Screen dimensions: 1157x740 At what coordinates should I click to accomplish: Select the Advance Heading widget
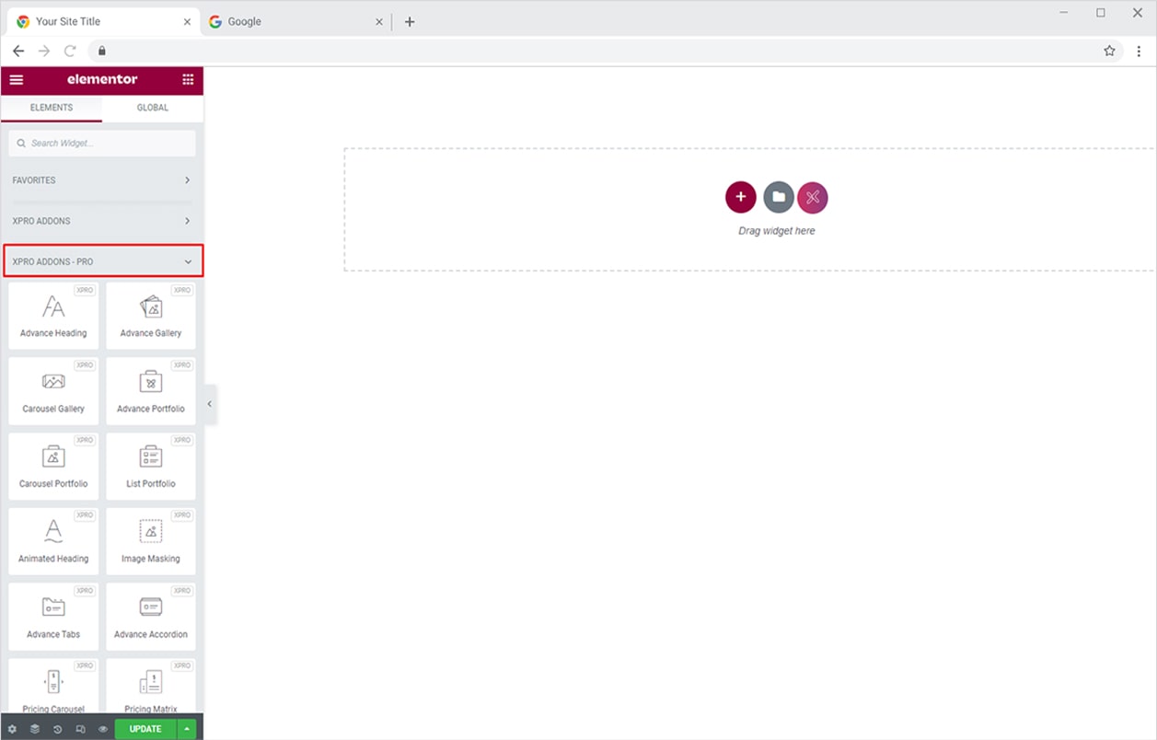pos(53,316)
